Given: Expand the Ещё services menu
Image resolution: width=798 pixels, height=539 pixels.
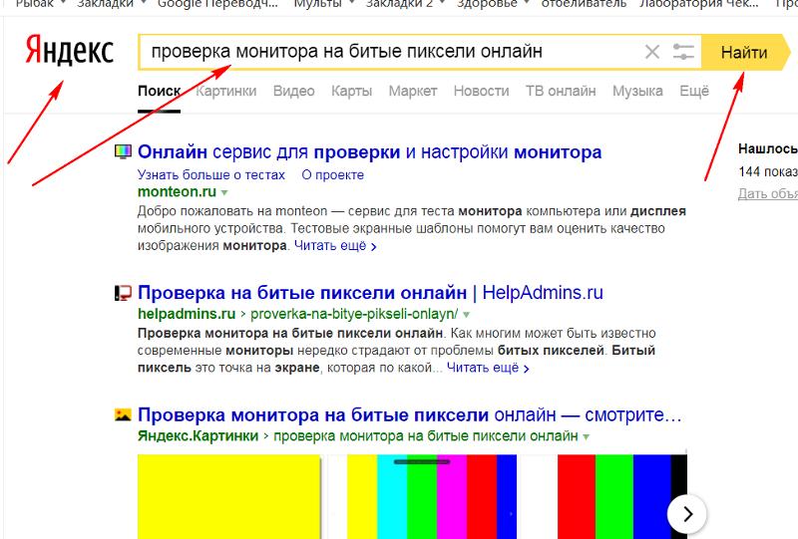Looking at the screenshot, I should [x=694, y=91].
